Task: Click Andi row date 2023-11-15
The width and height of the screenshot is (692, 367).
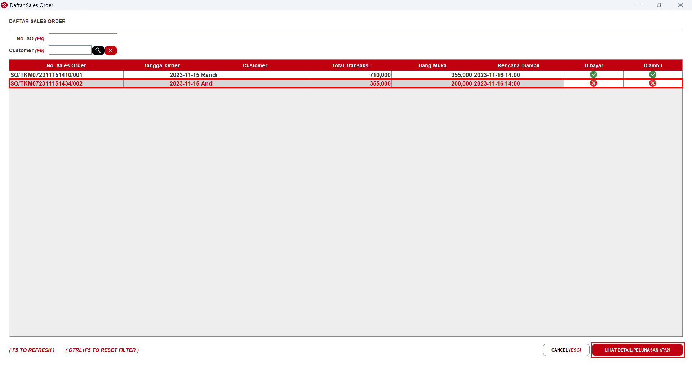Action: coord(162,83)
